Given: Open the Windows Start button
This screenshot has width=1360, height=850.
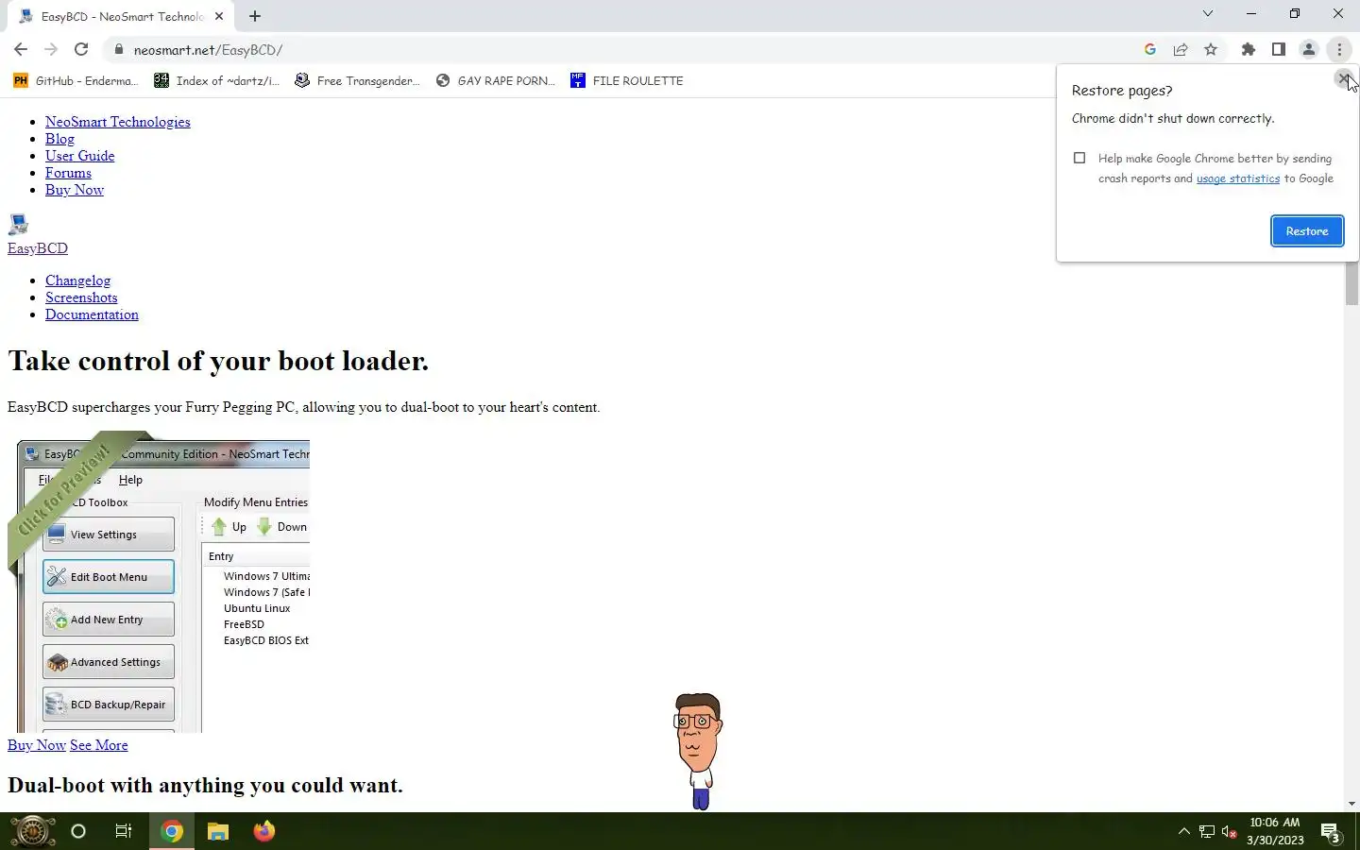Looking at the screenshot, I should pyautogui.click(x=32, y=831).
